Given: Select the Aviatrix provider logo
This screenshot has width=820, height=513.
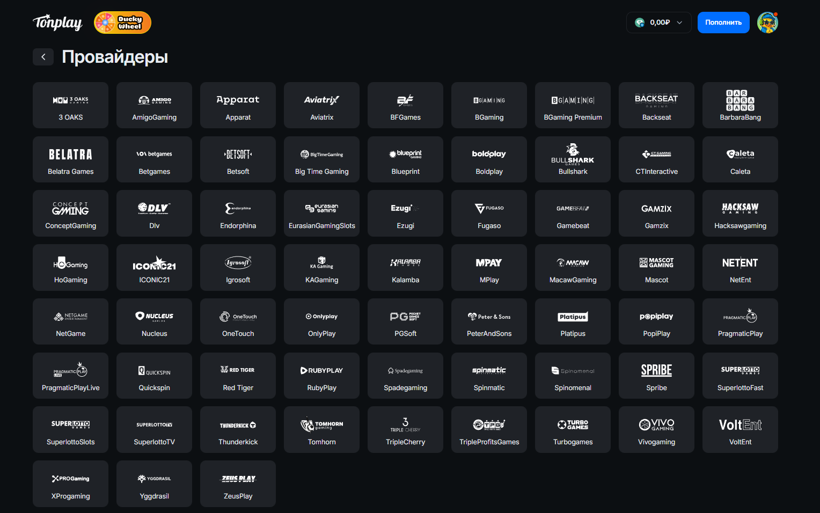Looking at the screenshot, I should (321, 100).
